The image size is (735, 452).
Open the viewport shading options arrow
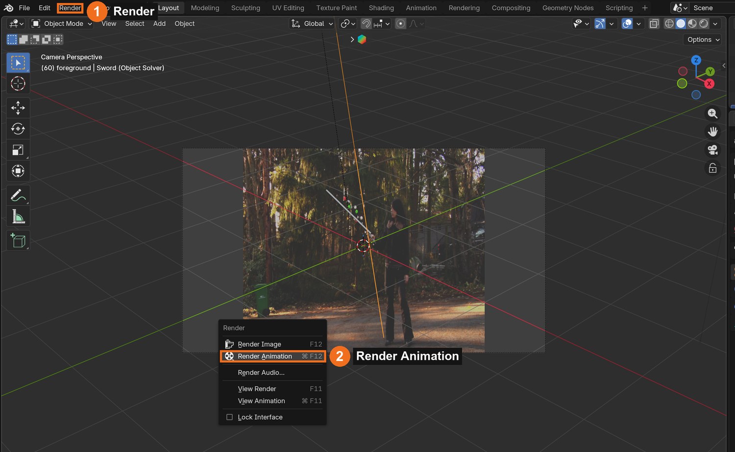click(715, 24)
